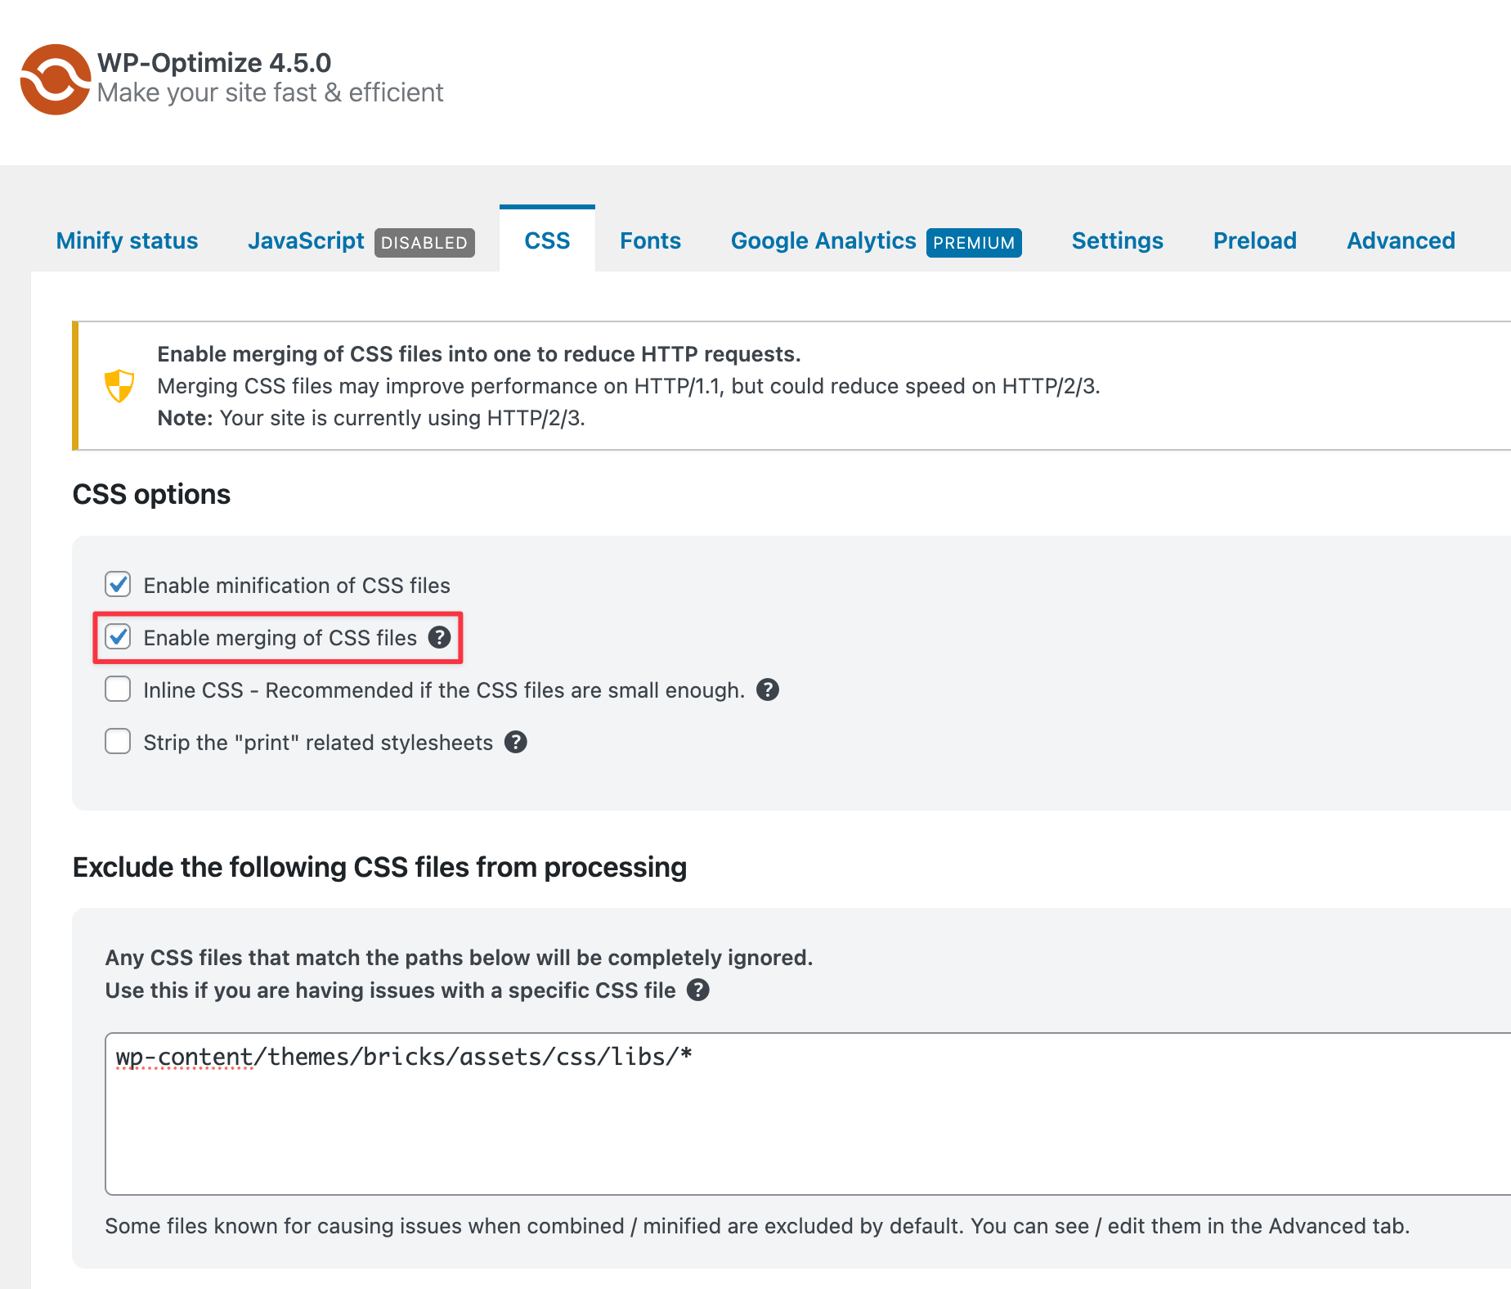The width and height of the screenshot is (1511, 1289).
Task: Click the WP-Optimize orange logo
Action: pos(55,79)
